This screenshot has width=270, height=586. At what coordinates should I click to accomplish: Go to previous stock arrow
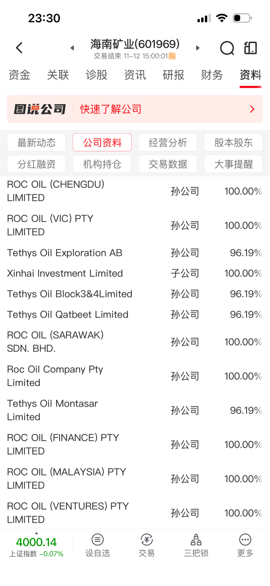click(72, 48)
